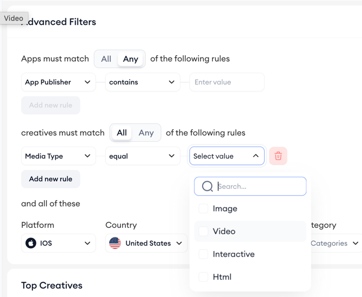The width and height of the screenshot is (362, 297).
Task: Set Apps match to Any
Action: click(130, 59)
